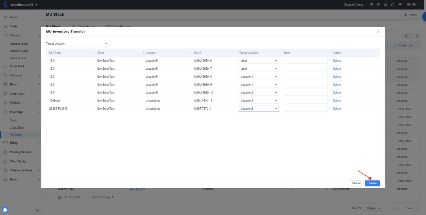Click the export icon in the top bar
The width and height of the screenshot is (426, 215).
pyautogui.click(x=379, y=5)
